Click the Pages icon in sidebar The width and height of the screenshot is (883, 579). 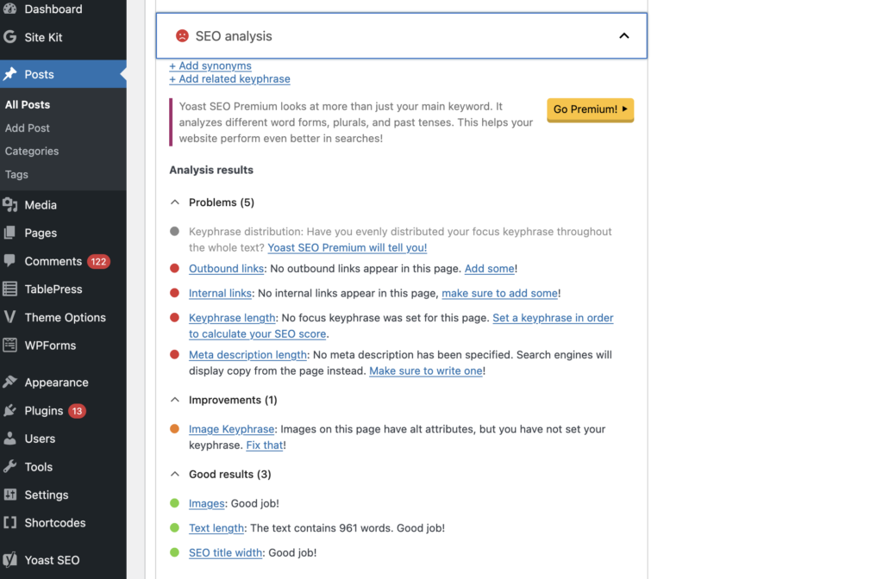pyautogui.click(x=9, y=233)
